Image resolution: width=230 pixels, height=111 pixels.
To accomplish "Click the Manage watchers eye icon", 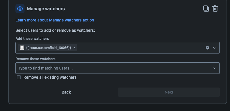I will (20, 9).
